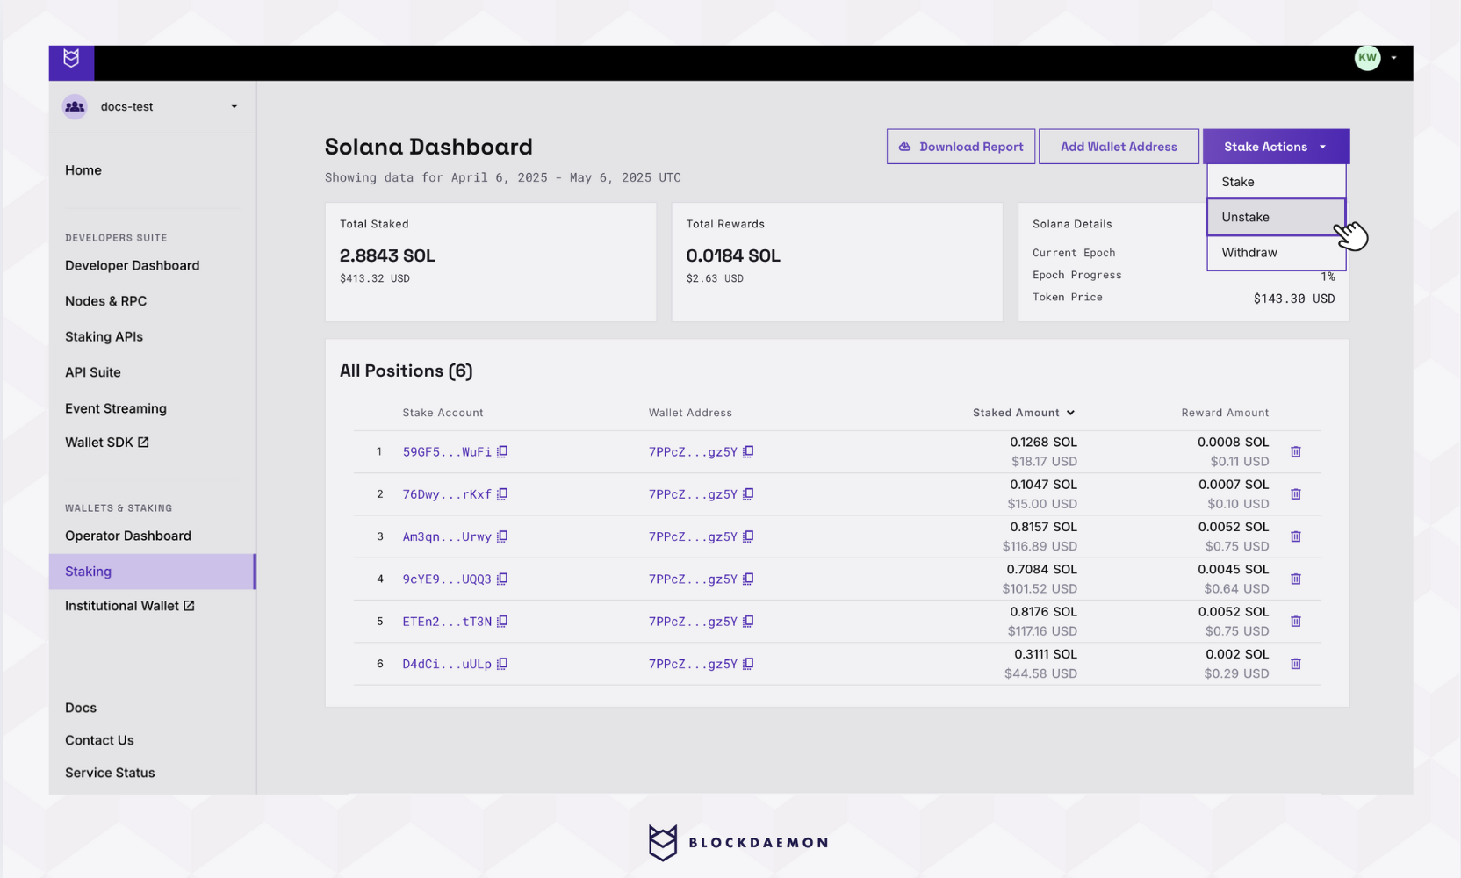Click the Token Price $143.30 USD value
Image resolution: width=1461 pixels, height=878 pixels.
(x=1294, y=299)
